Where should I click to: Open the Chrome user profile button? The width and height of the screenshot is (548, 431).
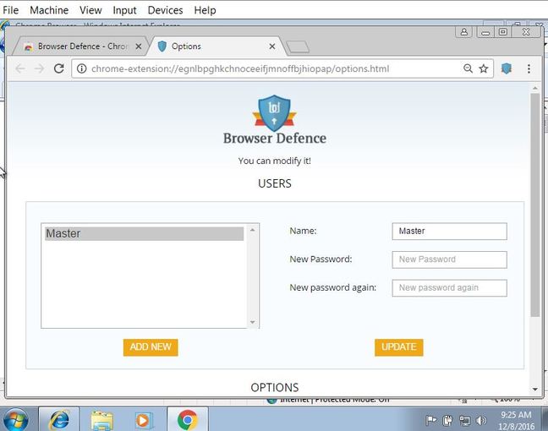coord(463,32)
